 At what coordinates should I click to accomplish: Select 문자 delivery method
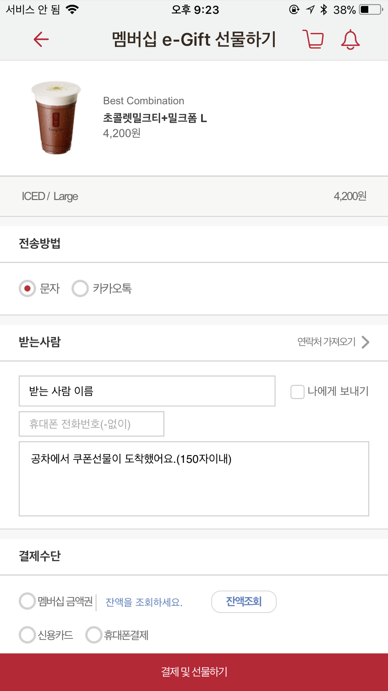click(28, 288)
